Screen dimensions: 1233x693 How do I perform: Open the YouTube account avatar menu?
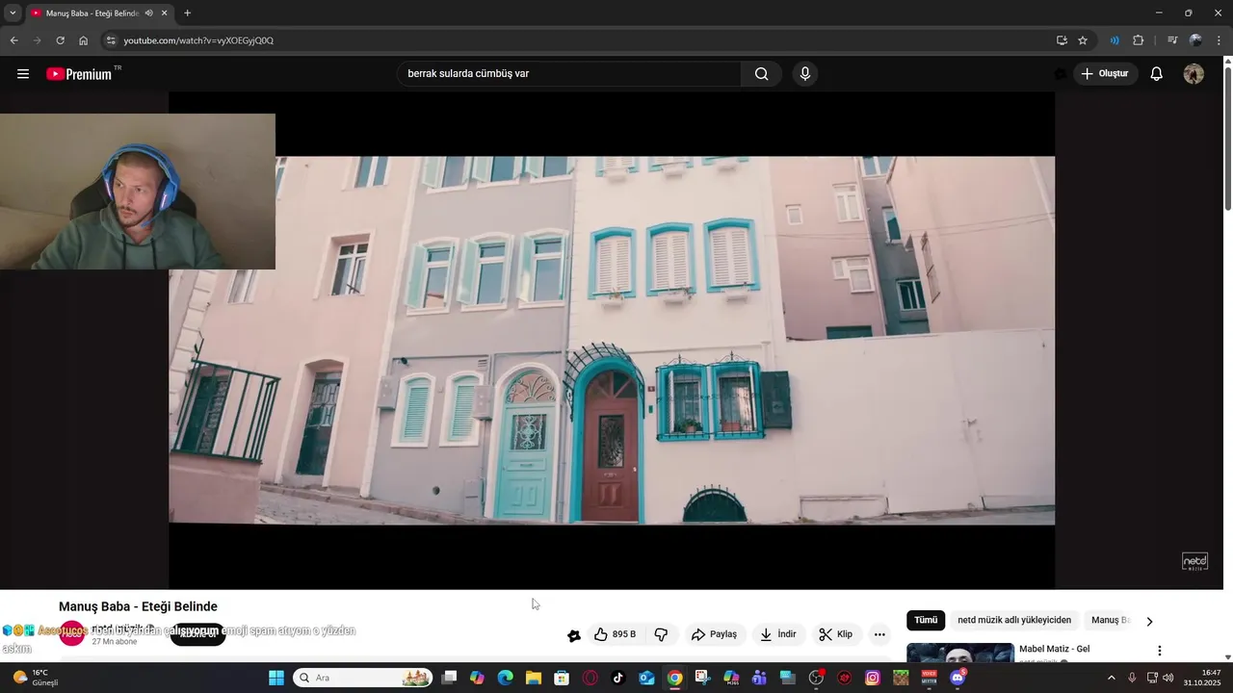[1194, 74]
